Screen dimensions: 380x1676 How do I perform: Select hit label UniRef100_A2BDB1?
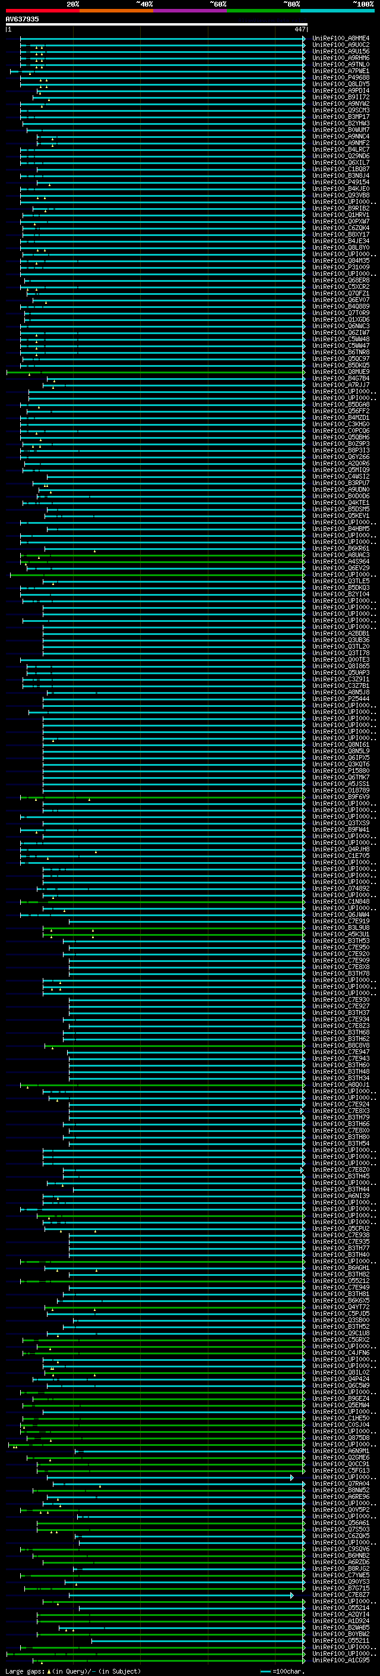(341, 634)
